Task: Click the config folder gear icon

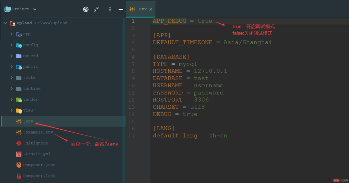Action: tap(19, 45)
